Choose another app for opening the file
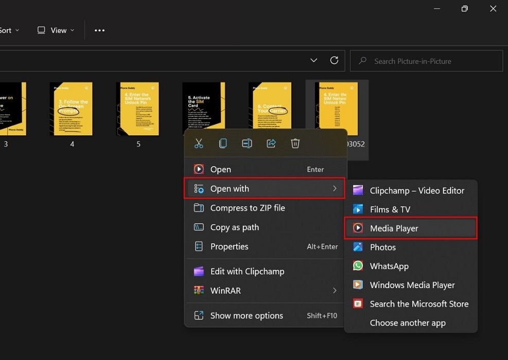Screen dimensions: 508x360 point(408,322)
